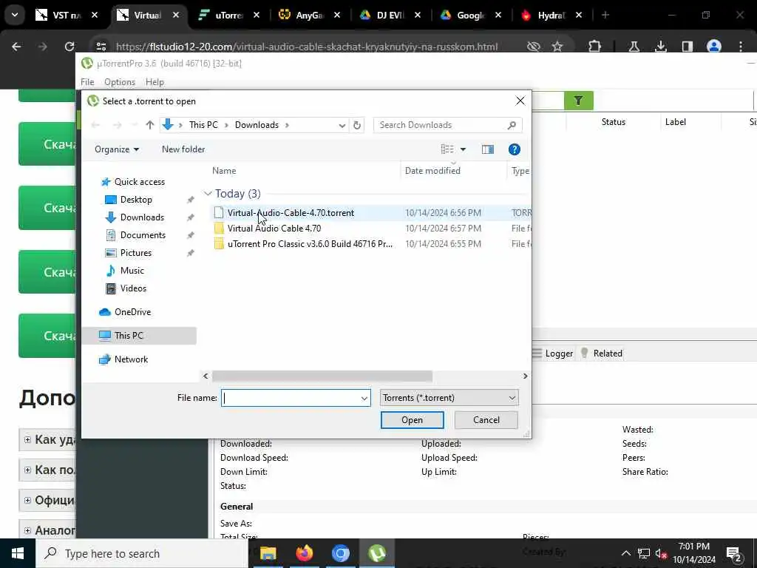Click the green filter icon in uTorrent
The image size is (757, 568).
click(x=578, y=101)
